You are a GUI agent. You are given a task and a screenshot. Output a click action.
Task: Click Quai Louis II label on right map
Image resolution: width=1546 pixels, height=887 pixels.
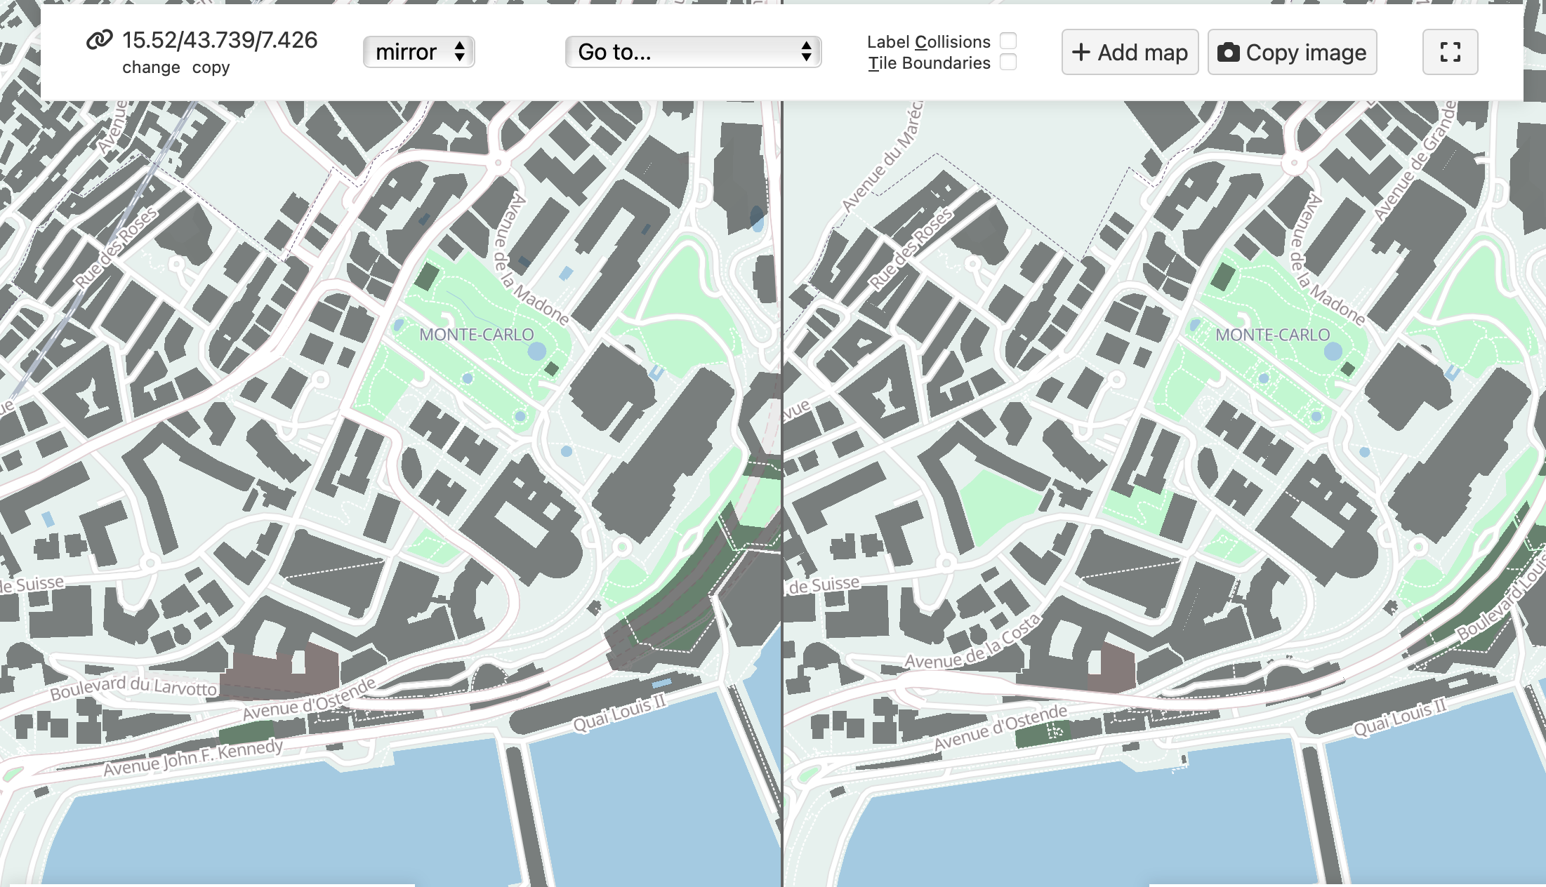click(1400, 717)
